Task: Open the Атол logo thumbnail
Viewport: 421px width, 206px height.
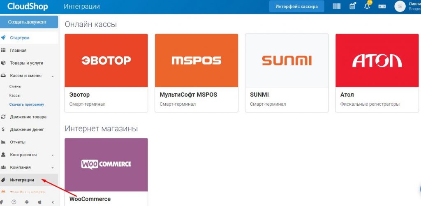Action: tap(377, 60)
